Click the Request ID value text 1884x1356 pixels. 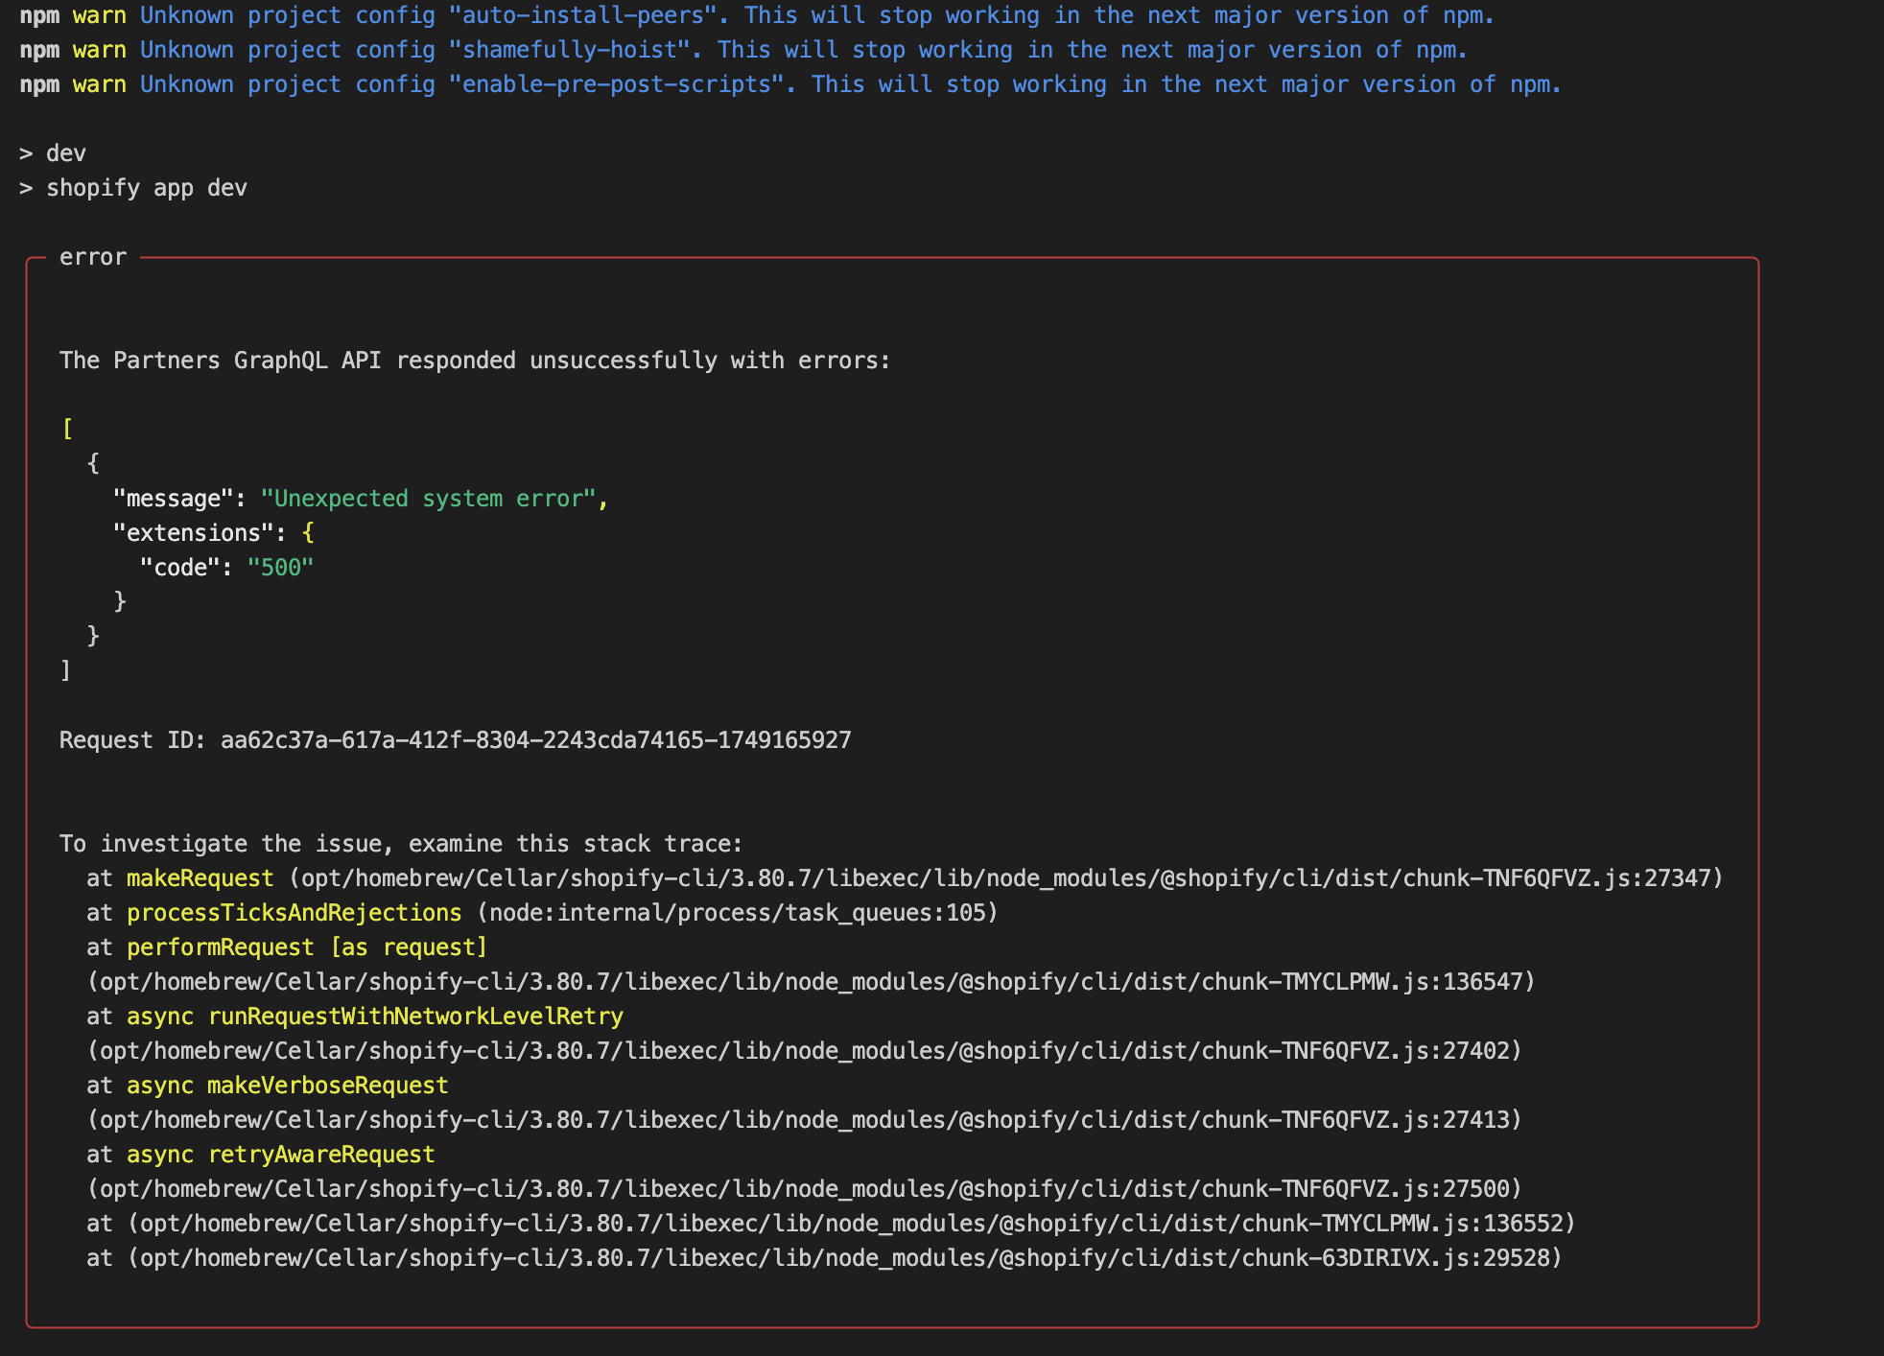pos(535,740)
